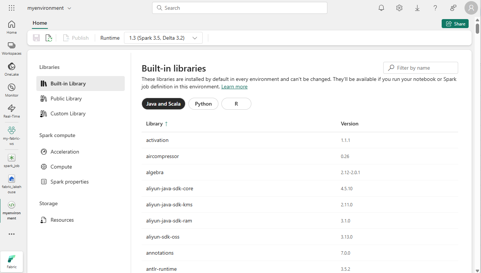Select the aircompressor library row

(x=300, y=156)
